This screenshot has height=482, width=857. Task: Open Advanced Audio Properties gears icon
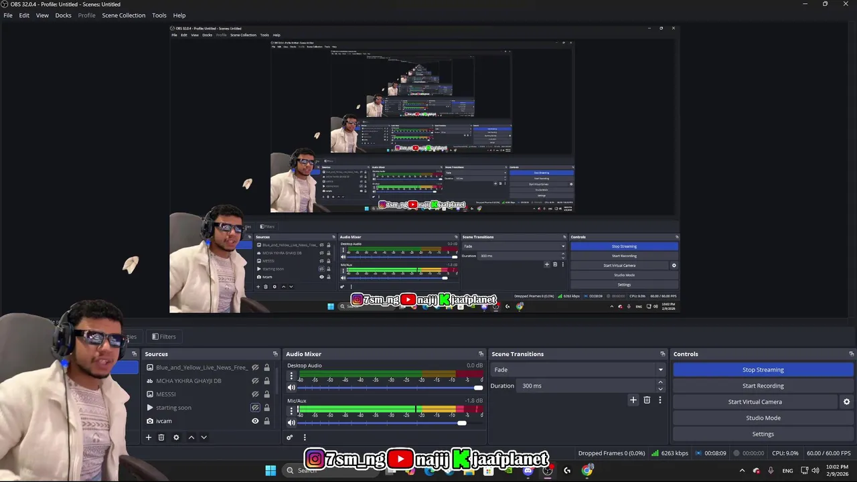(290, 437)
